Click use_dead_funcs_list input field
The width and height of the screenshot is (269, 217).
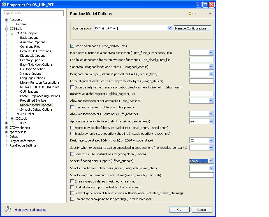tap(201, 60)
